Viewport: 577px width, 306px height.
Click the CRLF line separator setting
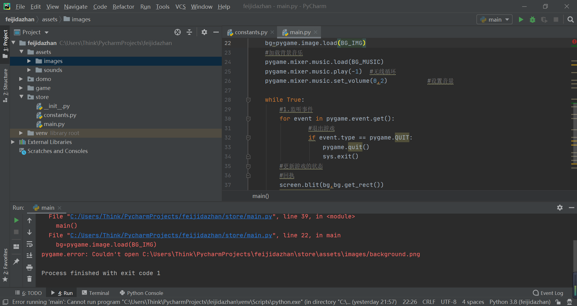point(429,302)
